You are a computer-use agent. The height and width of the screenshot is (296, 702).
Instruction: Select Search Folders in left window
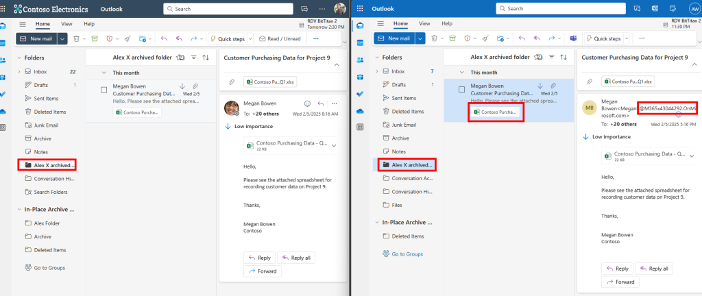click(51, 192)
